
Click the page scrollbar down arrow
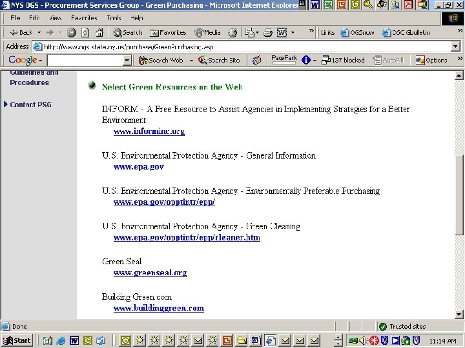tap(459, 314)
